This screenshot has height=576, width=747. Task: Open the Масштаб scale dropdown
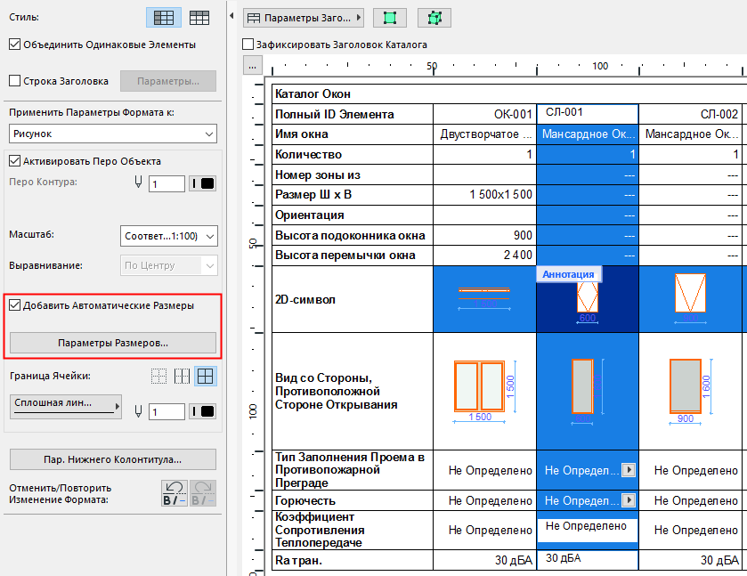(168, 236)
